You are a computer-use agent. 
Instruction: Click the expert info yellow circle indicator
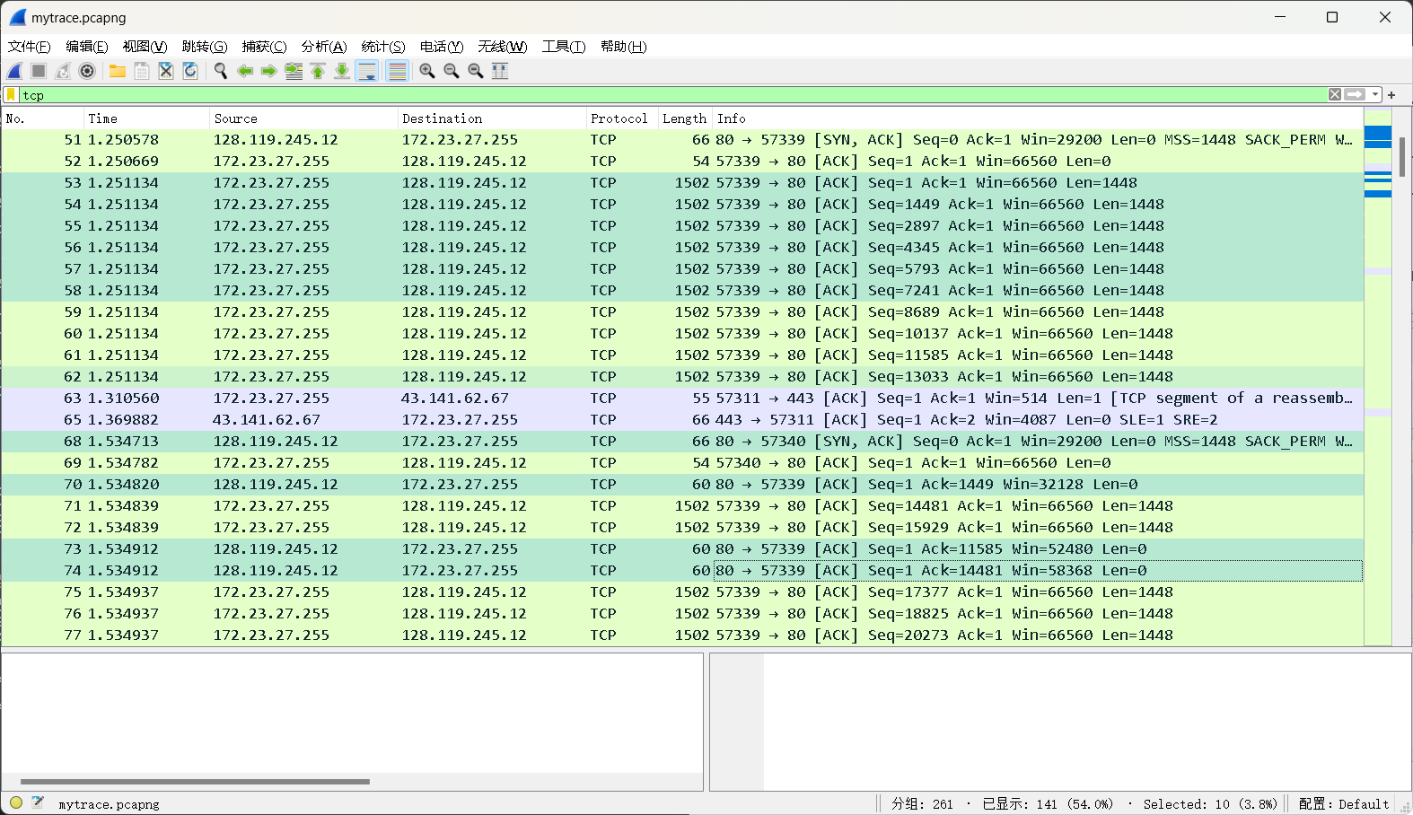(16, 803)
